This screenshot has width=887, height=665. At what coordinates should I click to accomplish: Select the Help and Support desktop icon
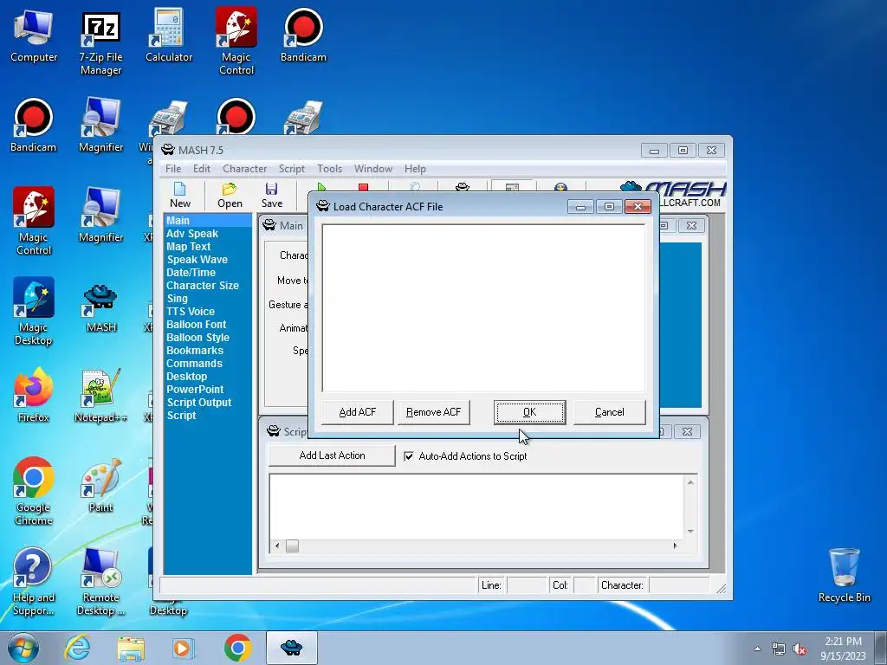(x=34, y=581)
